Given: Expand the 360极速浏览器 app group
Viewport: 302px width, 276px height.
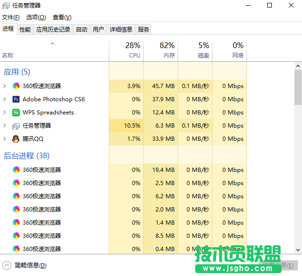Looking at the screenshot, I should tap(5, 86).
